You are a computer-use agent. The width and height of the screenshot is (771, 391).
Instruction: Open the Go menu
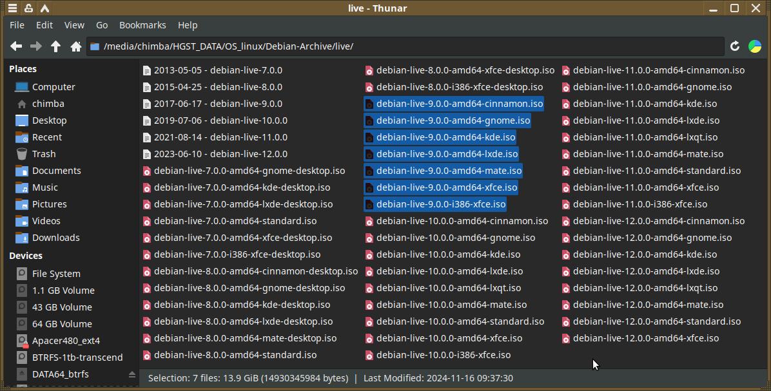[x=102, y=25]
